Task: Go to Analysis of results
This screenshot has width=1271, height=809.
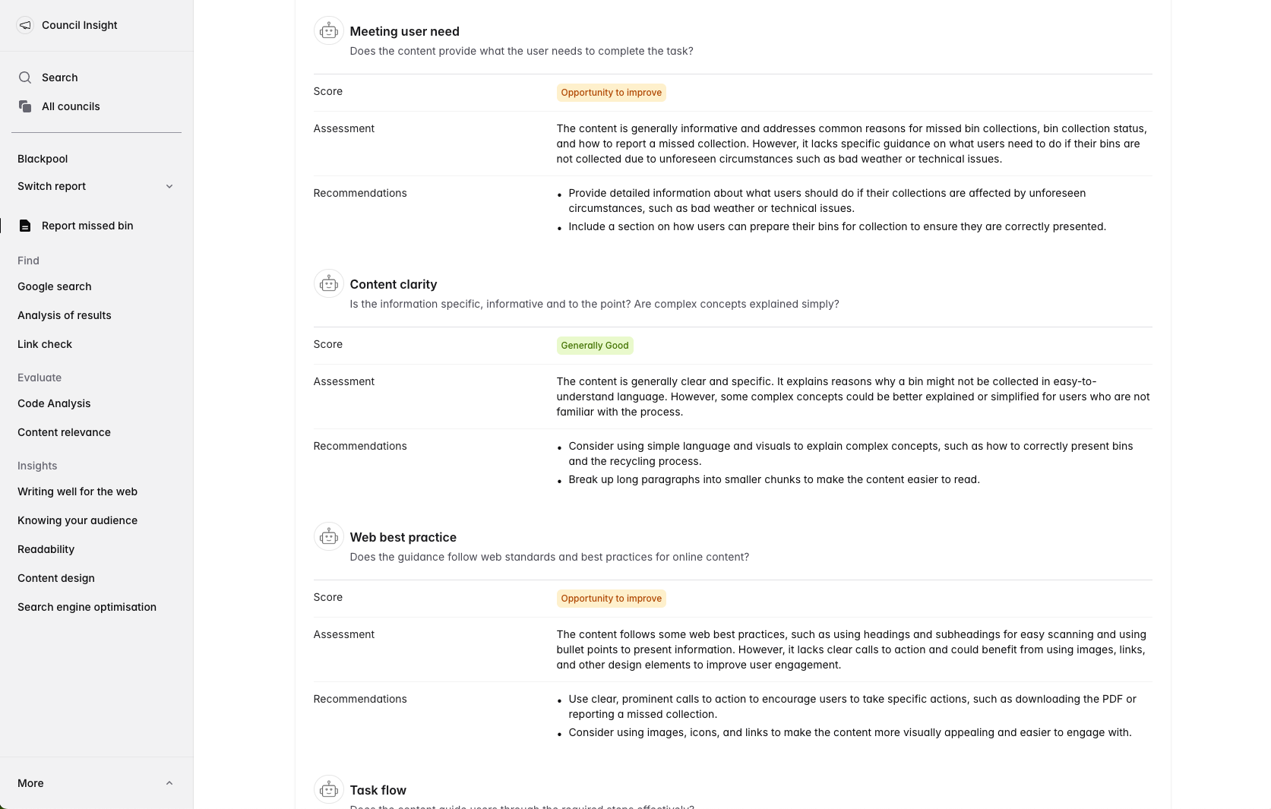Action: click(65, 315)
